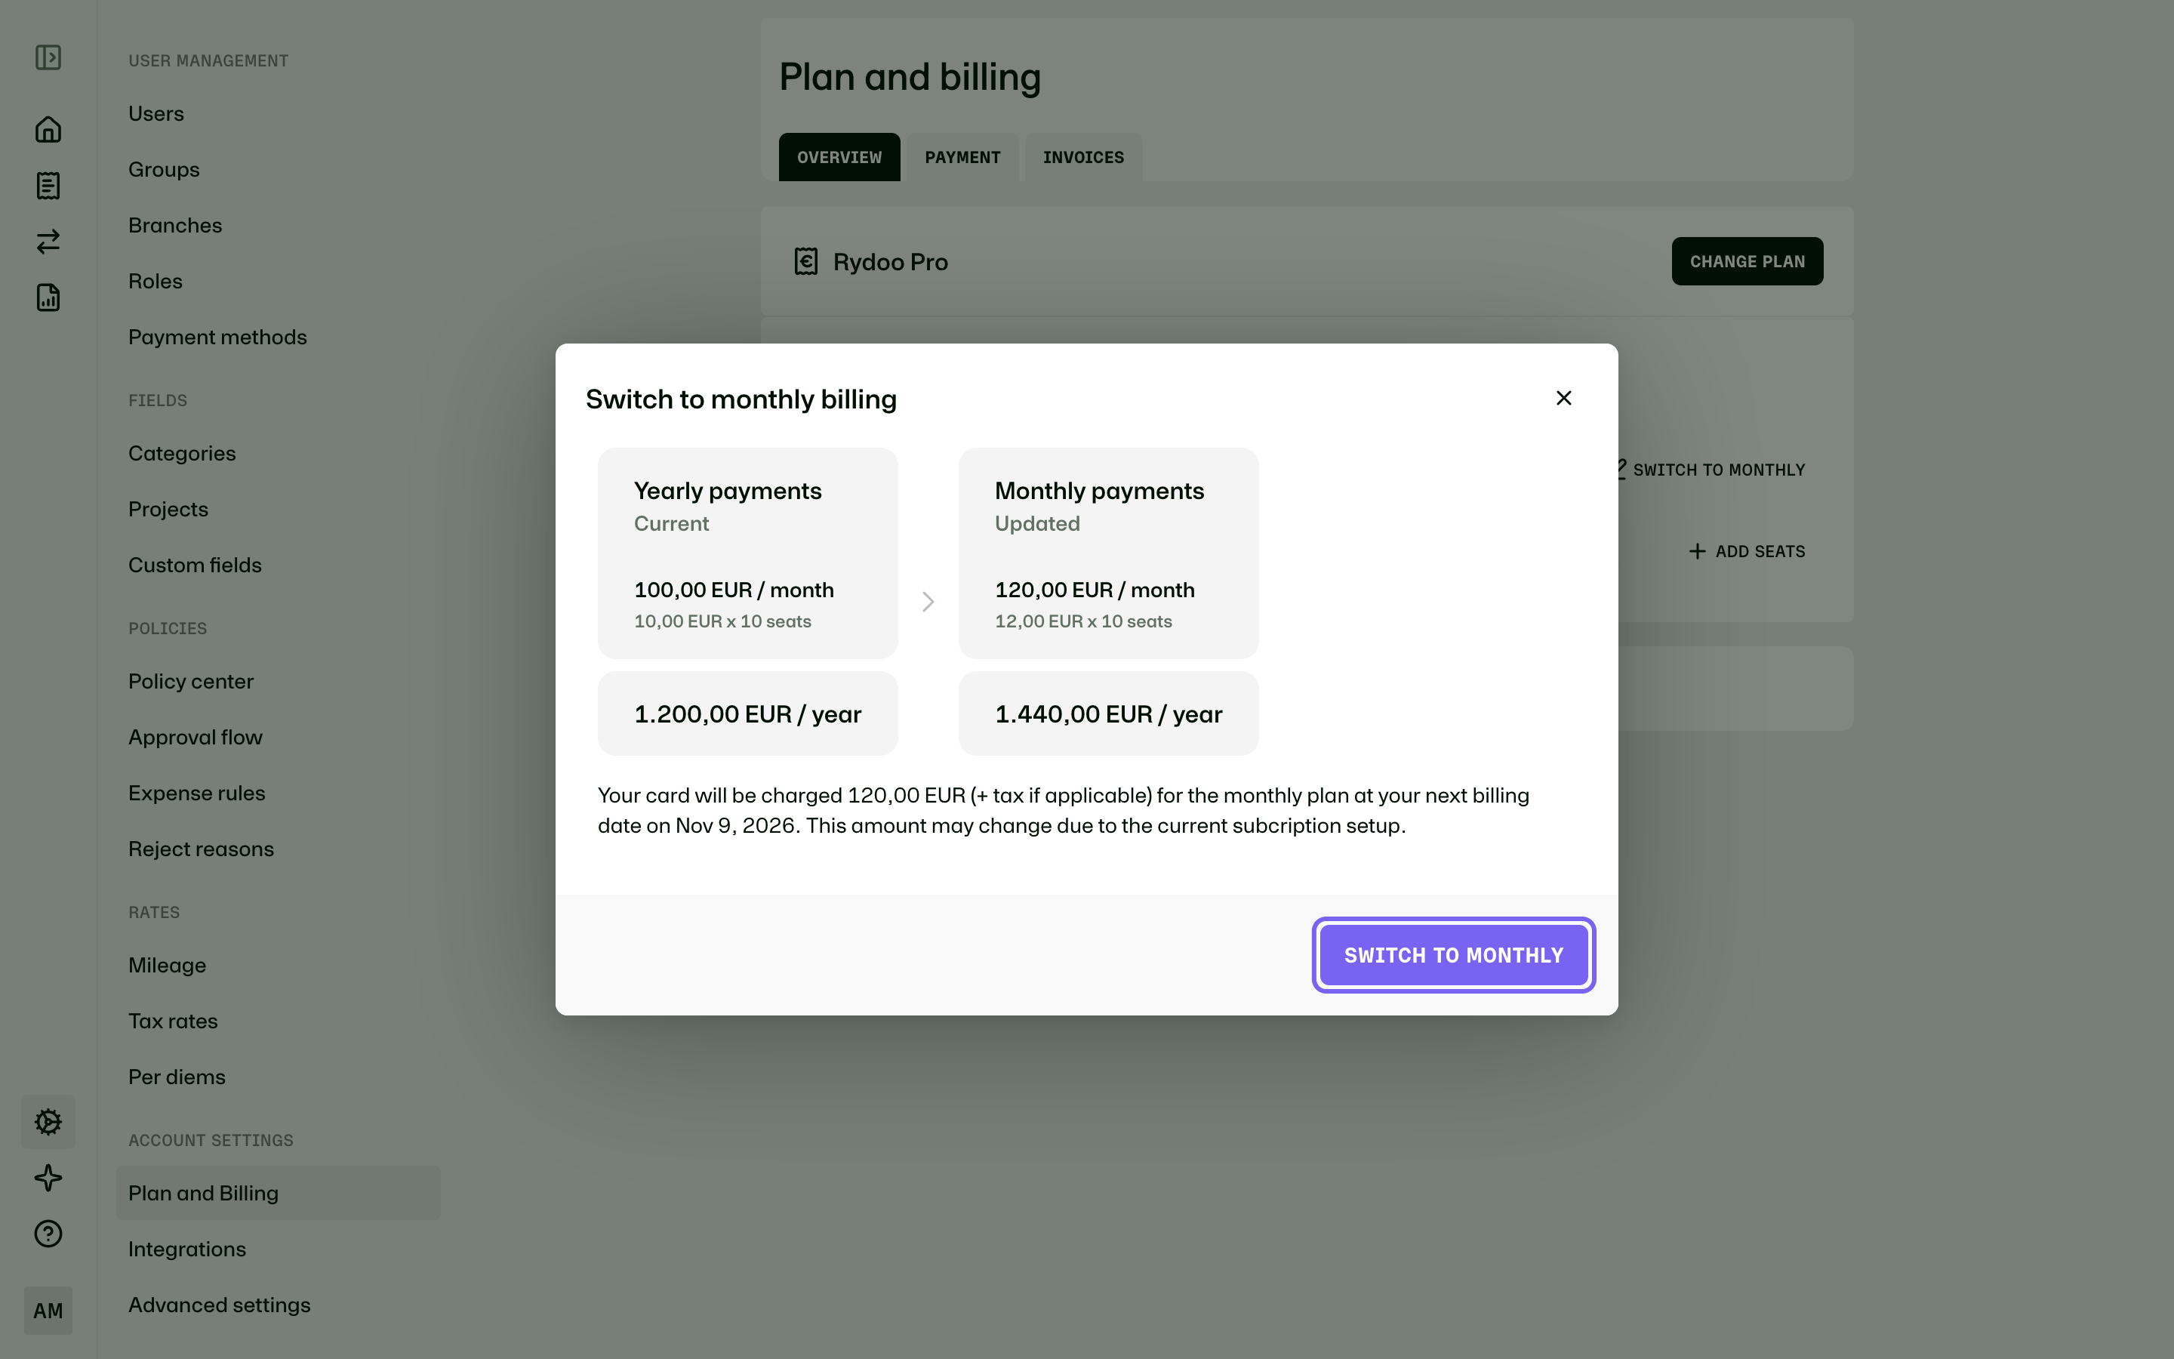
Task: Click the plus icon beside Add Seats
Action: (1697, 551)
